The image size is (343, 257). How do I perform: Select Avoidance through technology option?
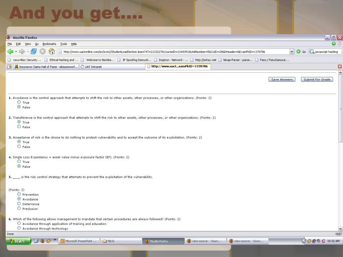coord(19,228)
